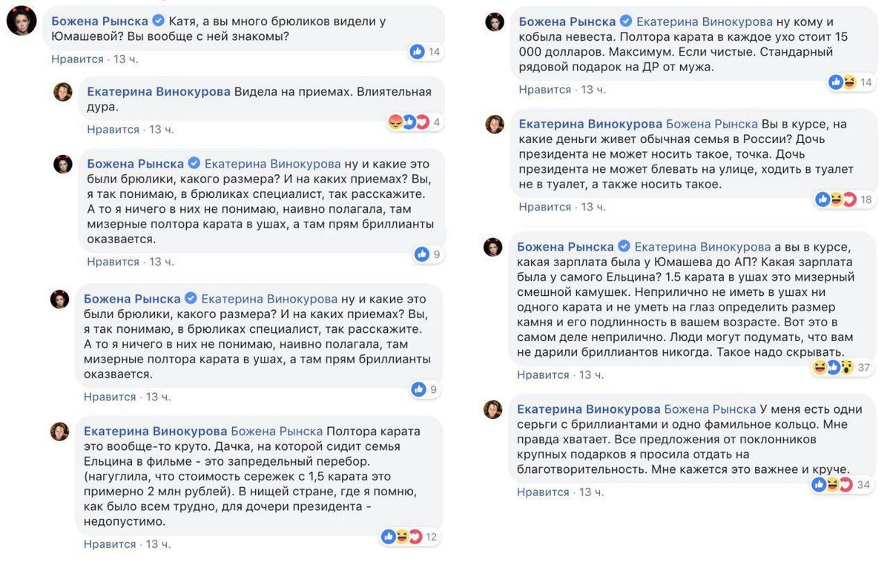Image resolution: width=890 pixels, height=562 pixels.
Task: Click Екатерина Винокурова avatar on "Полтора карата это вообще-то круто"
Action: 59,432
